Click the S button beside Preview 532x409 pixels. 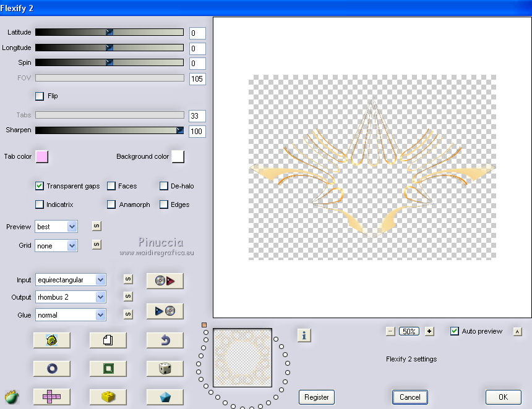[97, 226]
